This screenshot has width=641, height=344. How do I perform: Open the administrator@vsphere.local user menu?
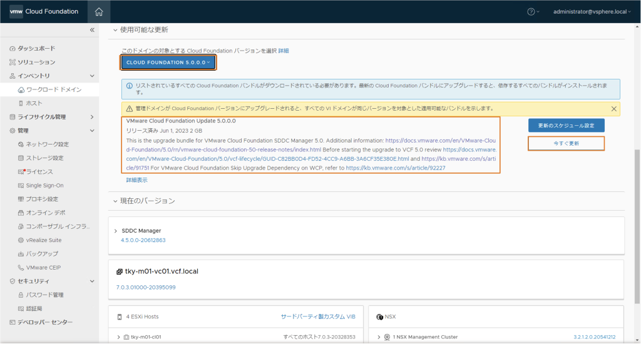(592, 12)
